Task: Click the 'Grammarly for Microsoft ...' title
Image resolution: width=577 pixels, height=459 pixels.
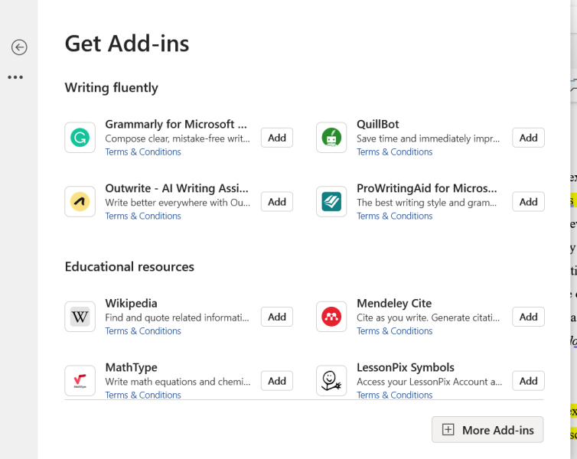Action: click(176, 124)
